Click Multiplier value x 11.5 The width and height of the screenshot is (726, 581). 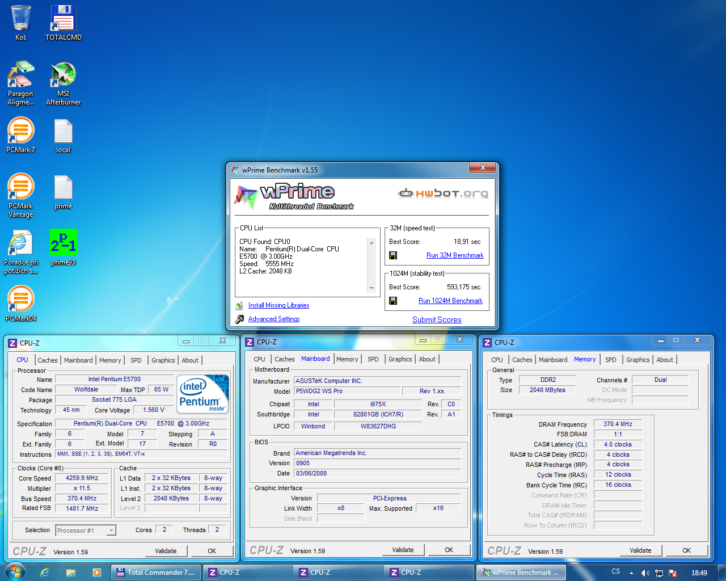82,489
